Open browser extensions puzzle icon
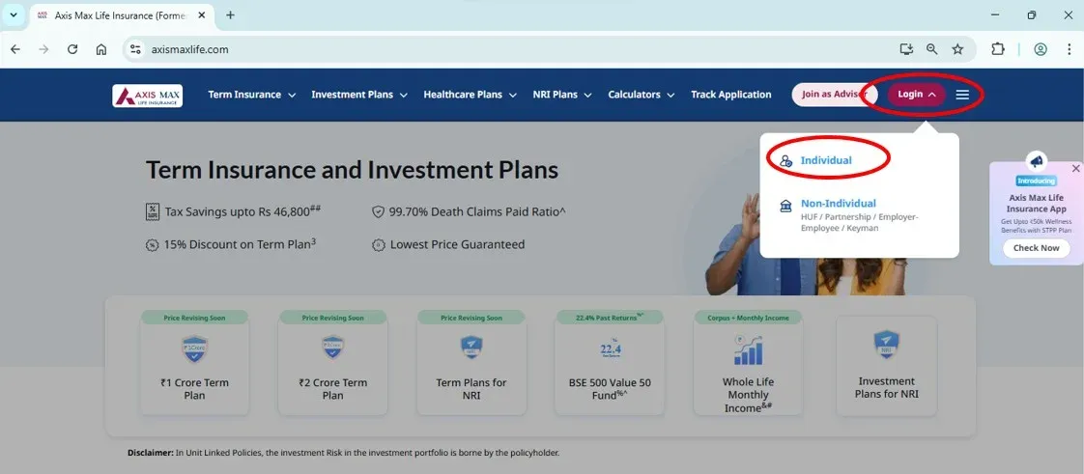This screenshot has width=1084, height=474. click(998, 49)
